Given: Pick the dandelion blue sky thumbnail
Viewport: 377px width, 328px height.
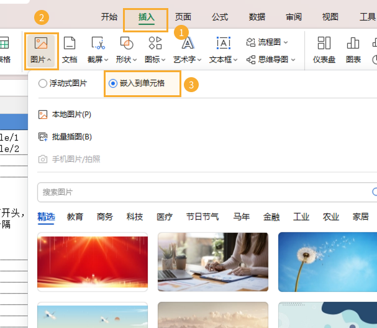Looking at the screenshot, I should [328, 262].
